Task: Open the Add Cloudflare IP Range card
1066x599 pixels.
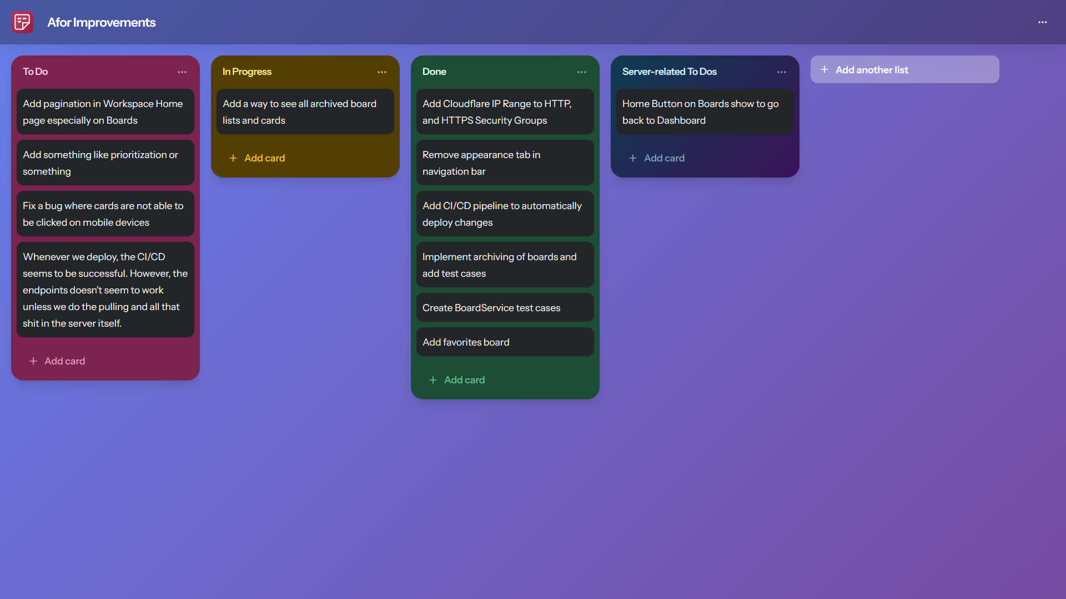Action: point(505,111)
